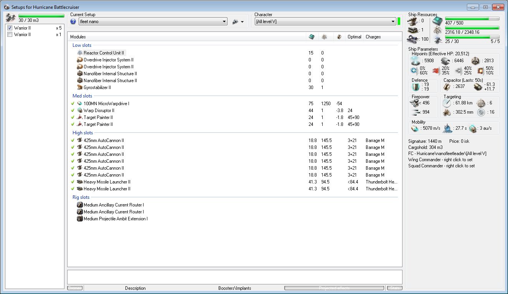Click the 100MN MicroWarpdrive I module icon
Image resolution: width=508 pixels, height=294 pixels.
80,104
